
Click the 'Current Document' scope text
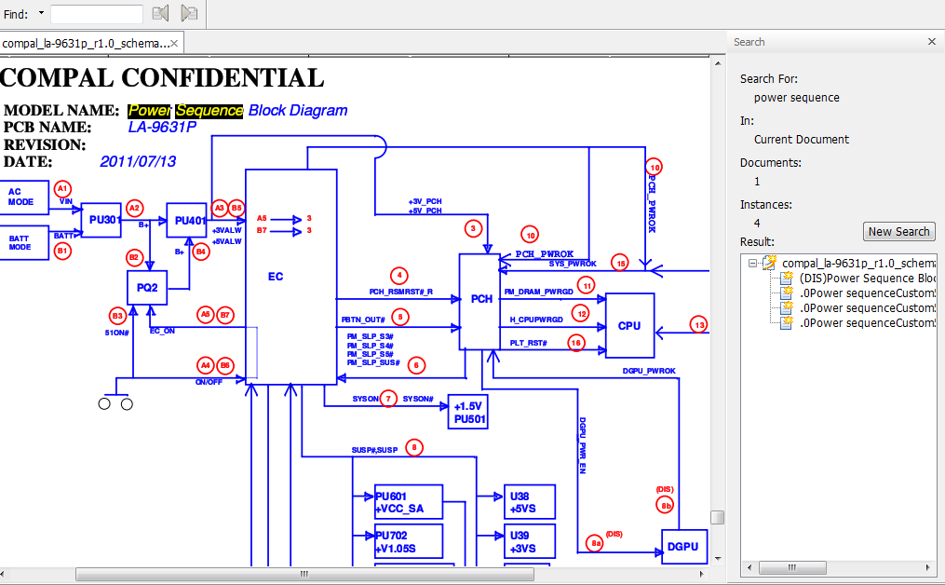801,140
